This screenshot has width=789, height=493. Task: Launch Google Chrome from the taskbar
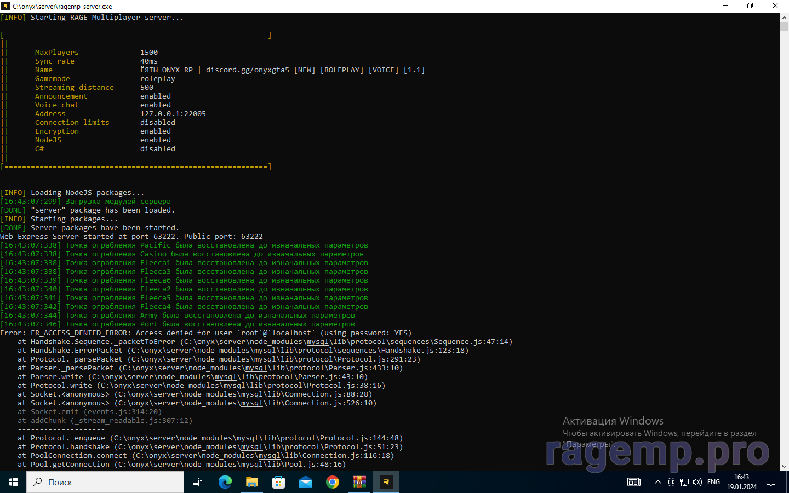coord(332,482)
